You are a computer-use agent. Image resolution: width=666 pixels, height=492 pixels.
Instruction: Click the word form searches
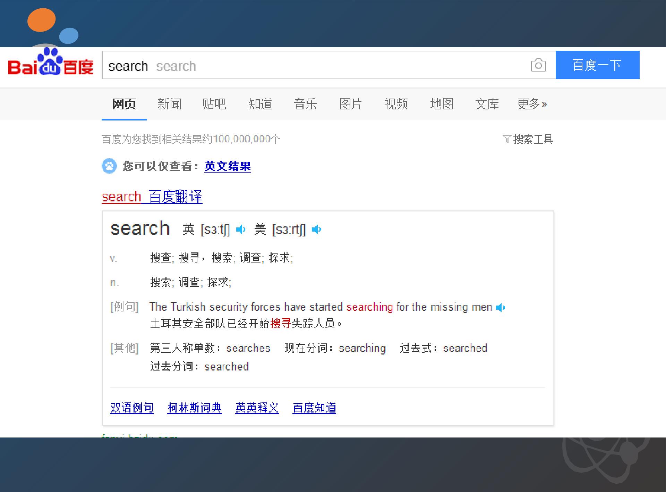point(248,348)
